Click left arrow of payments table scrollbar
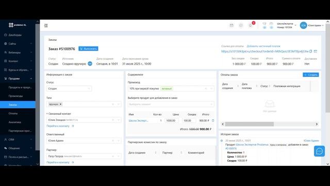The width and height of the screenshot is (330, 186). (x=223, y=124)
